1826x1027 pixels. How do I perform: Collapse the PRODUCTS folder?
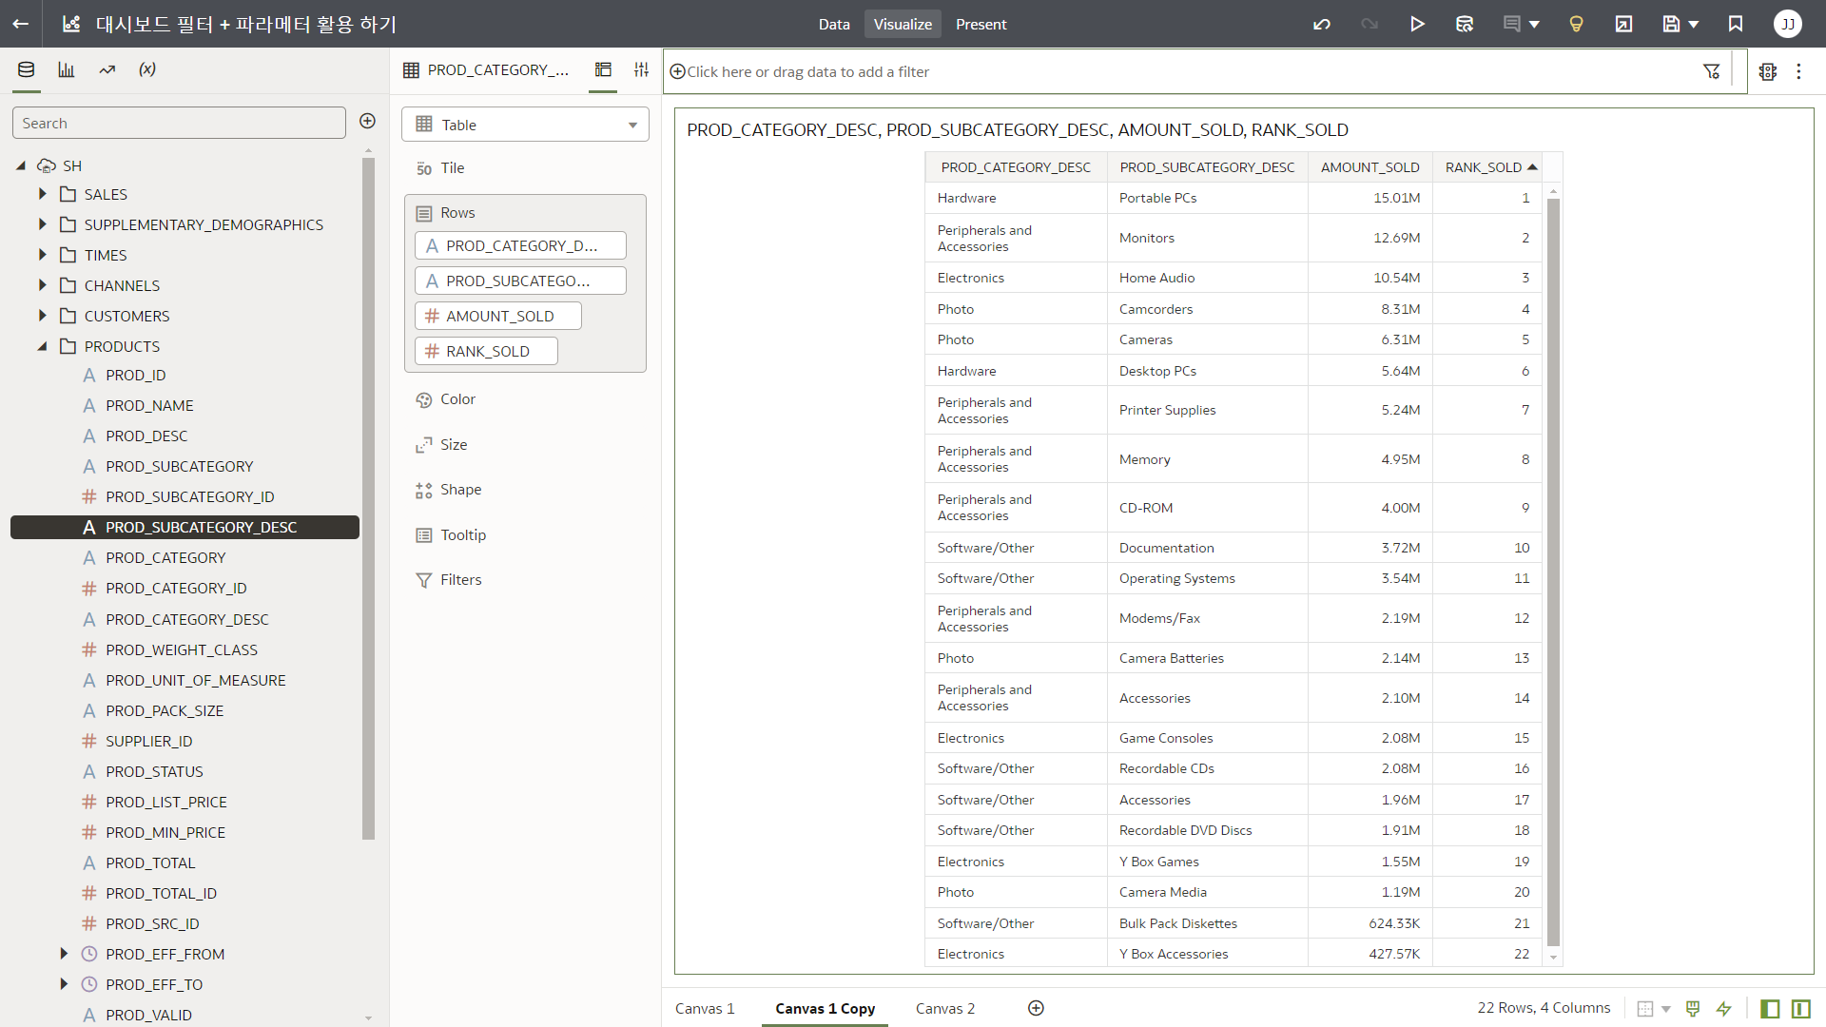pyautogui.click(x=43, y=346)
